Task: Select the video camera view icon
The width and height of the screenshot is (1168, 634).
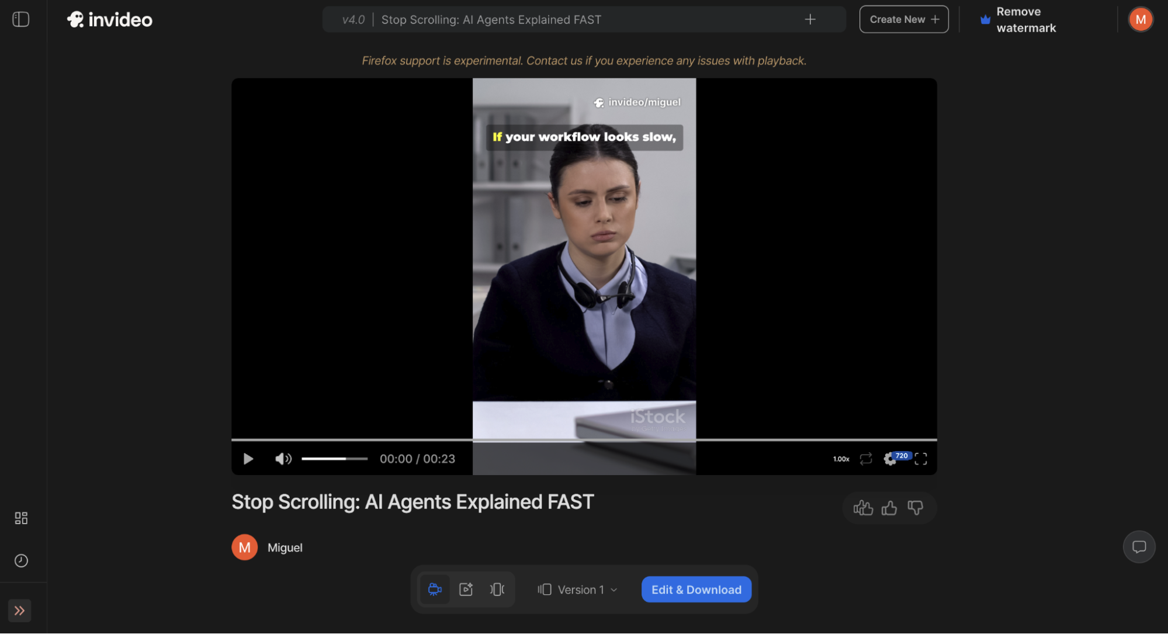Action: pyautogui.click(x=434, y=589)
